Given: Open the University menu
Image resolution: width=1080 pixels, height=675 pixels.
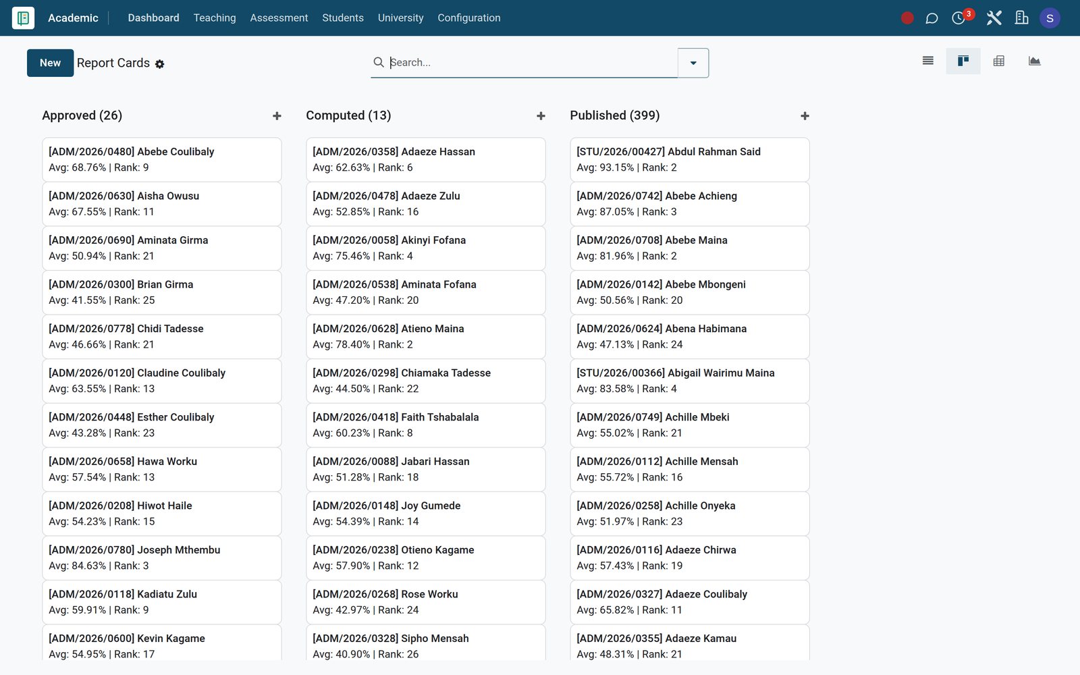Looking at the screenshot, I should (x=401, y=18).
